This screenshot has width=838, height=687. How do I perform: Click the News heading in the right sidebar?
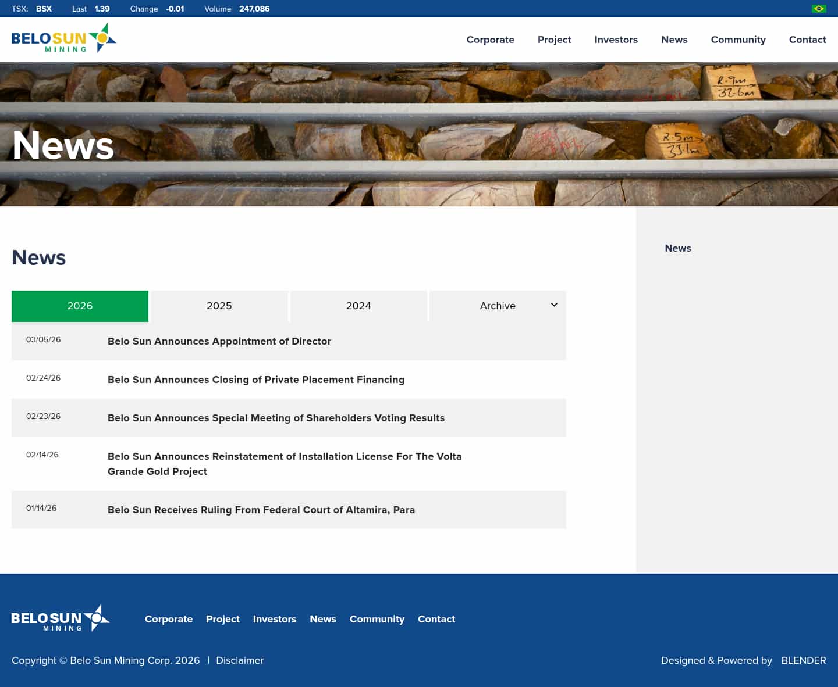point(678,248)
